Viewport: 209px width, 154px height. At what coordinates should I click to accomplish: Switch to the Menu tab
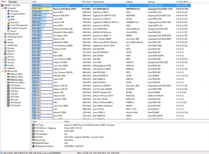pyautogui.click(x=4, y=1)
